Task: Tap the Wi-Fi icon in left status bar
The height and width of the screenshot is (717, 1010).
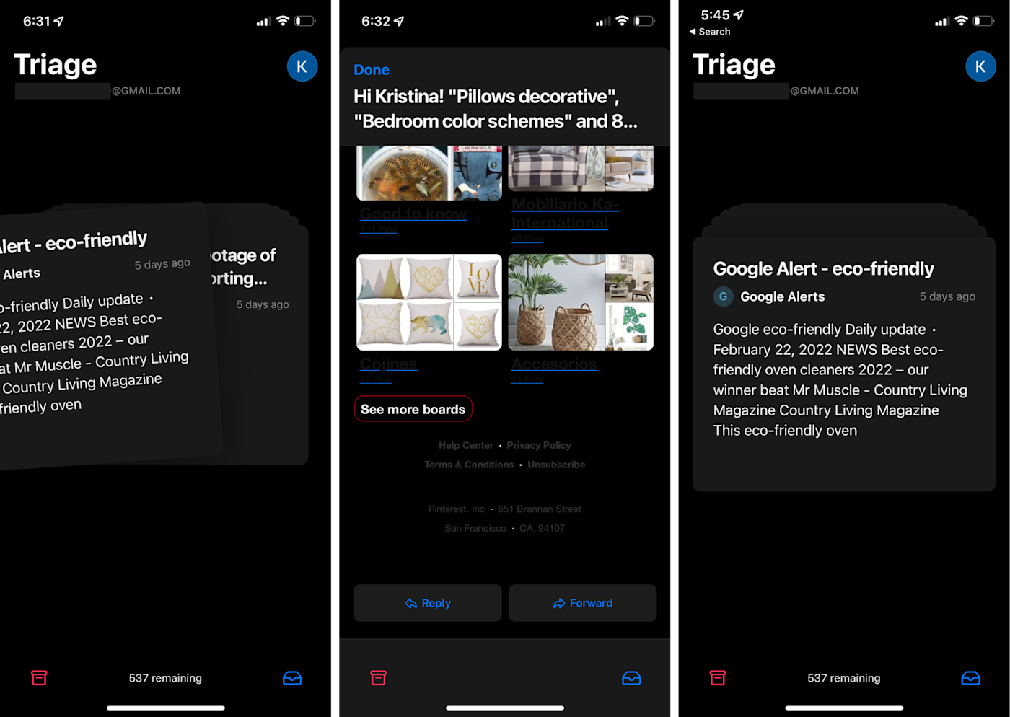Action: pyautogui.click(x=283, y=21)
